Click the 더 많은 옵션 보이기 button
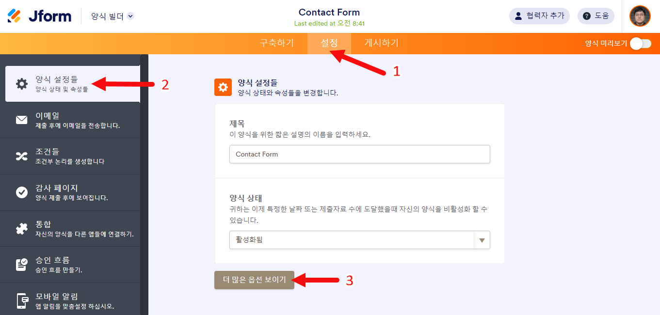Image resolution: width=660 pixels, height=315 pixels. coord(254,280)
